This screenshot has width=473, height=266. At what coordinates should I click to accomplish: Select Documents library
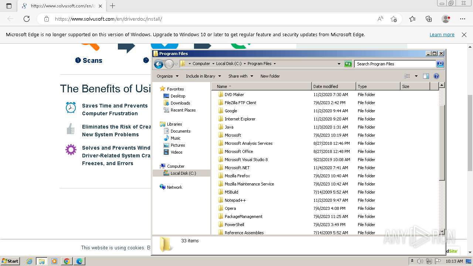180,131
